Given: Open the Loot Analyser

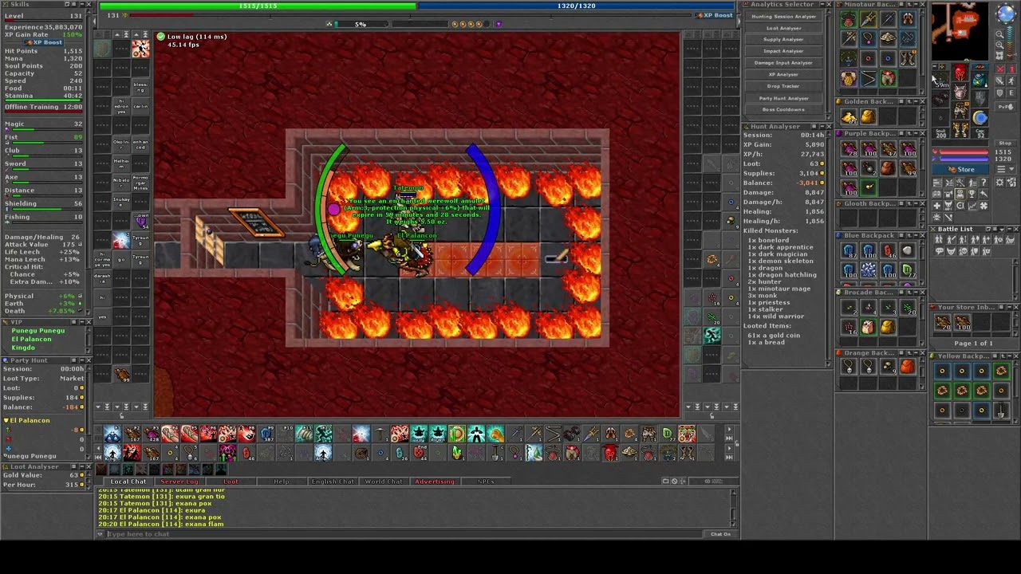Looking at the screenshot, I should click(x=783, y=28).
